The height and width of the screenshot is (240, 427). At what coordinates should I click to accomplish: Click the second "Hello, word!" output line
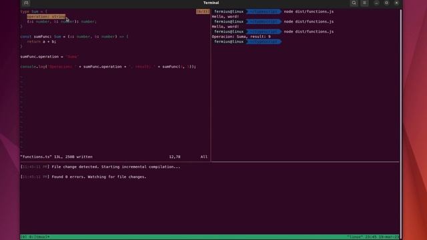pos(226,27)
